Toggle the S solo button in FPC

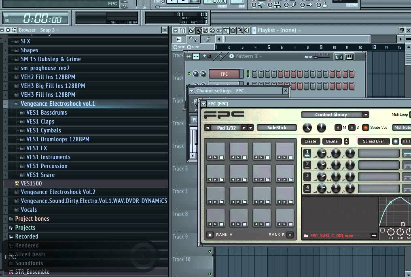click(x=352, y=128)
